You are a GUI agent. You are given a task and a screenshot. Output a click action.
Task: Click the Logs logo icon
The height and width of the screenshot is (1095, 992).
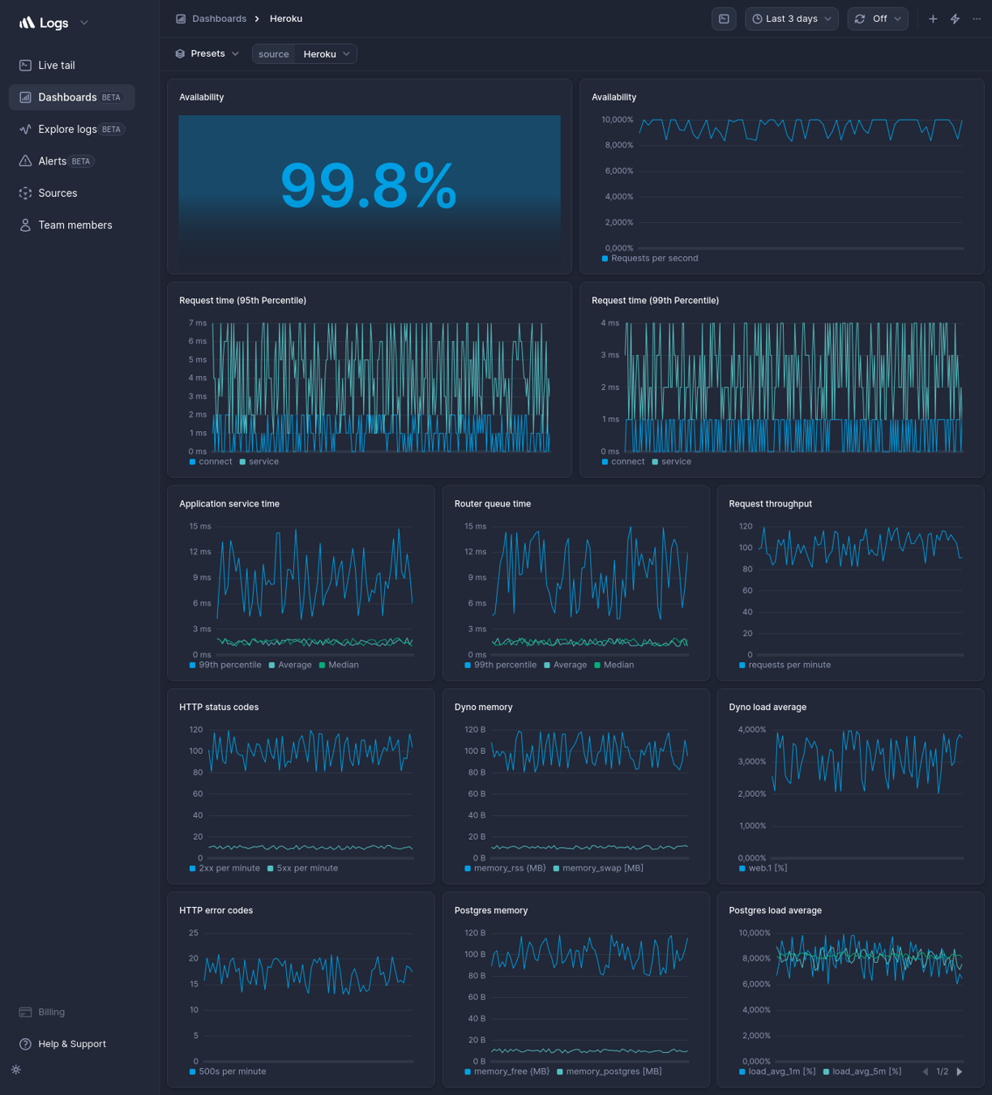(x=27, y=23)
